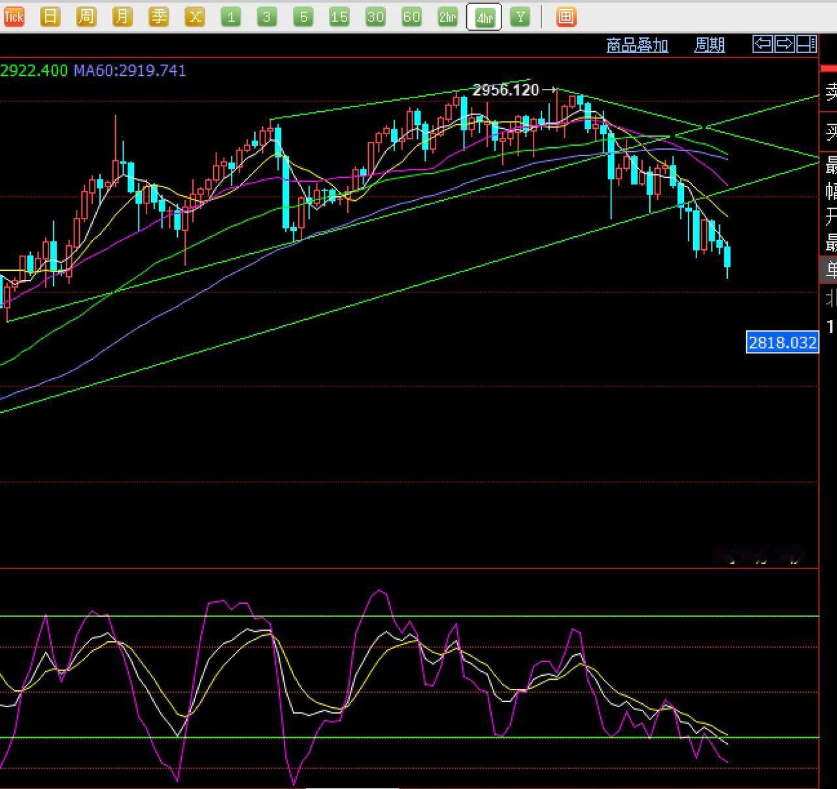Click the left arrow navigation icon
The image size is (837, 789).
(762, 44)
